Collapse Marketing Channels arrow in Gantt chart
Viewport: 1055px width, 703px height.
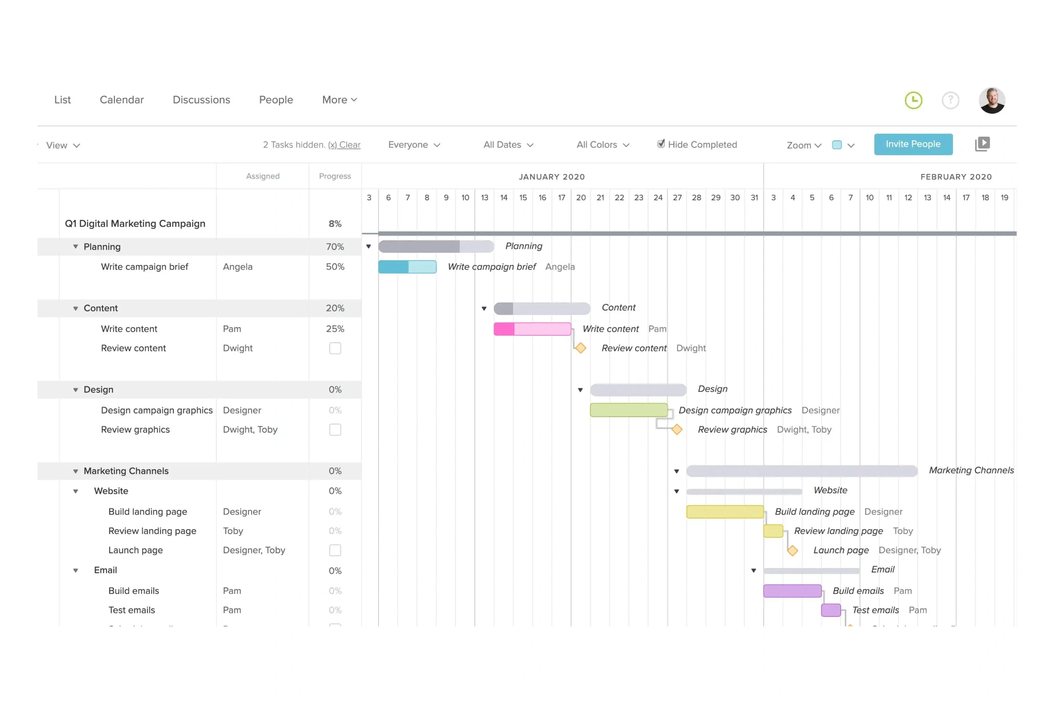(677, 471)
